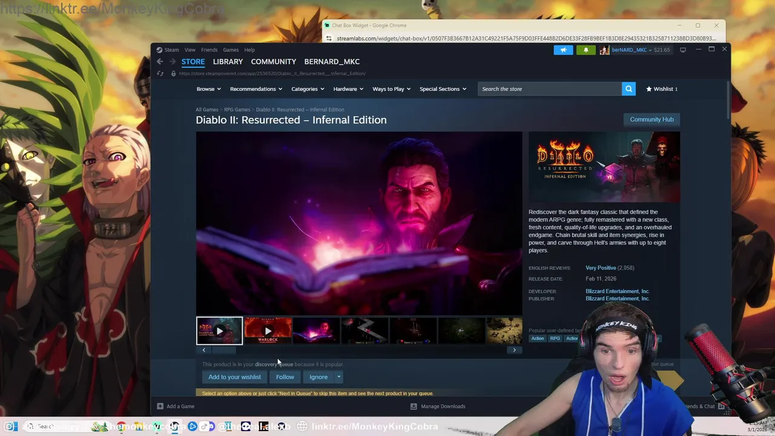Expand the Categories dropdown
Viewport: 775px width, 436px height.
308,89
